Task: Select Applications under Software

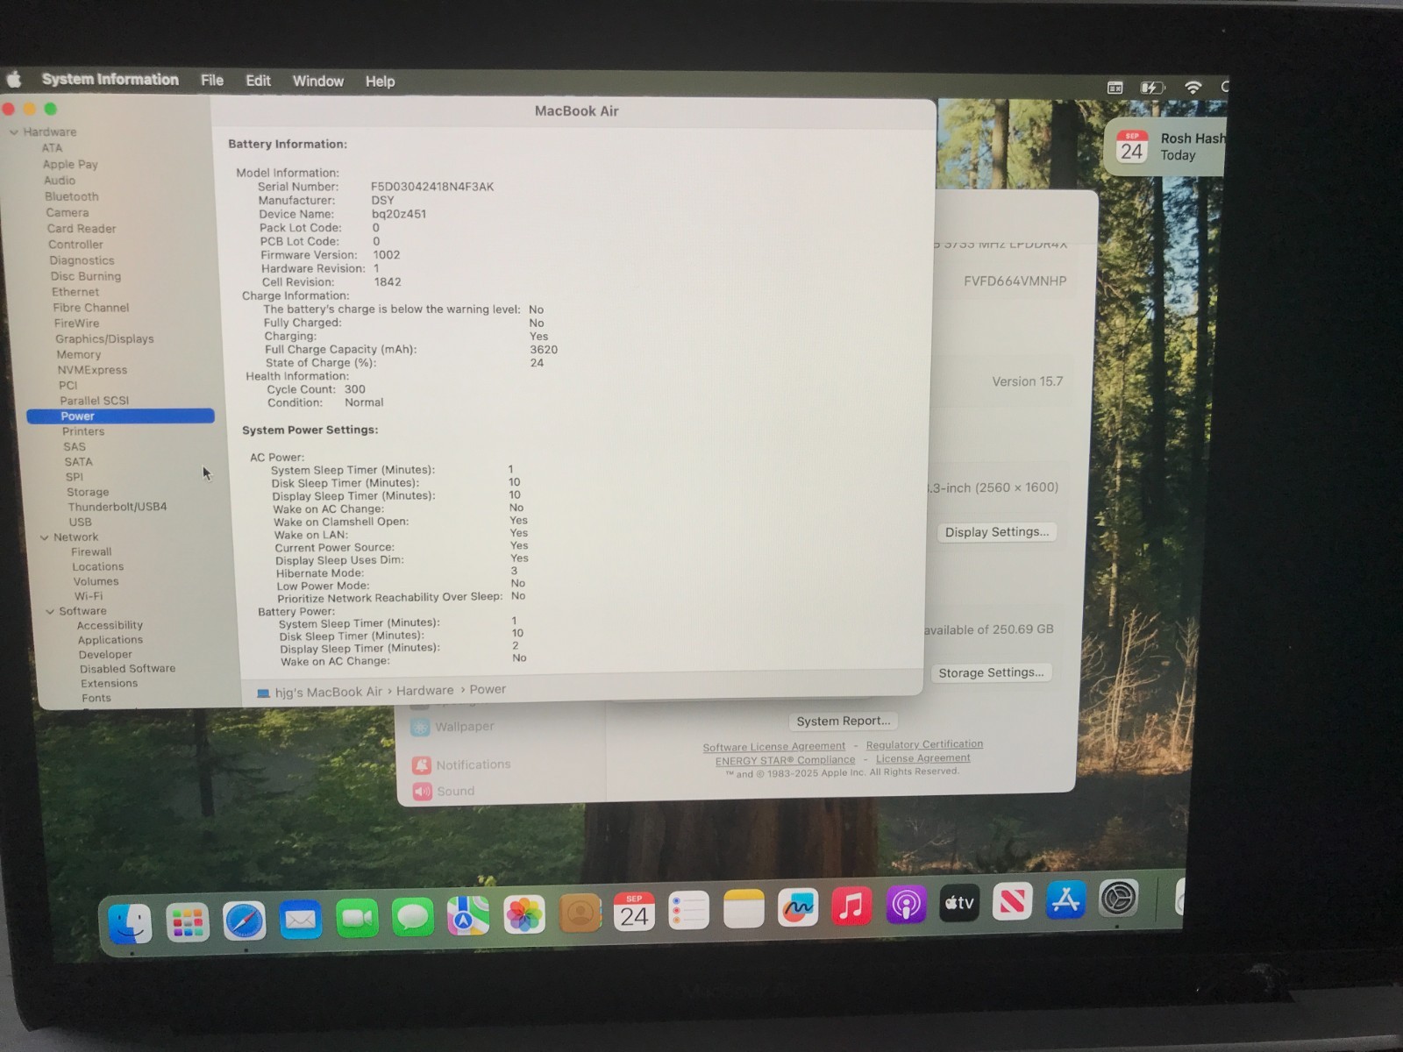Action: coord(110,640)
